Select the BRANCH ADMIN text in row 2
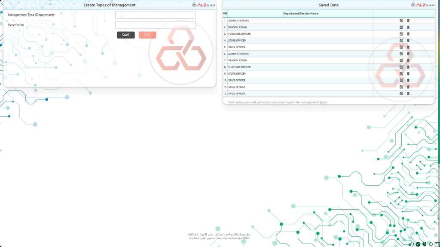Image resolution: width=440 pixels, height=247 pixels. coord(237,27)
